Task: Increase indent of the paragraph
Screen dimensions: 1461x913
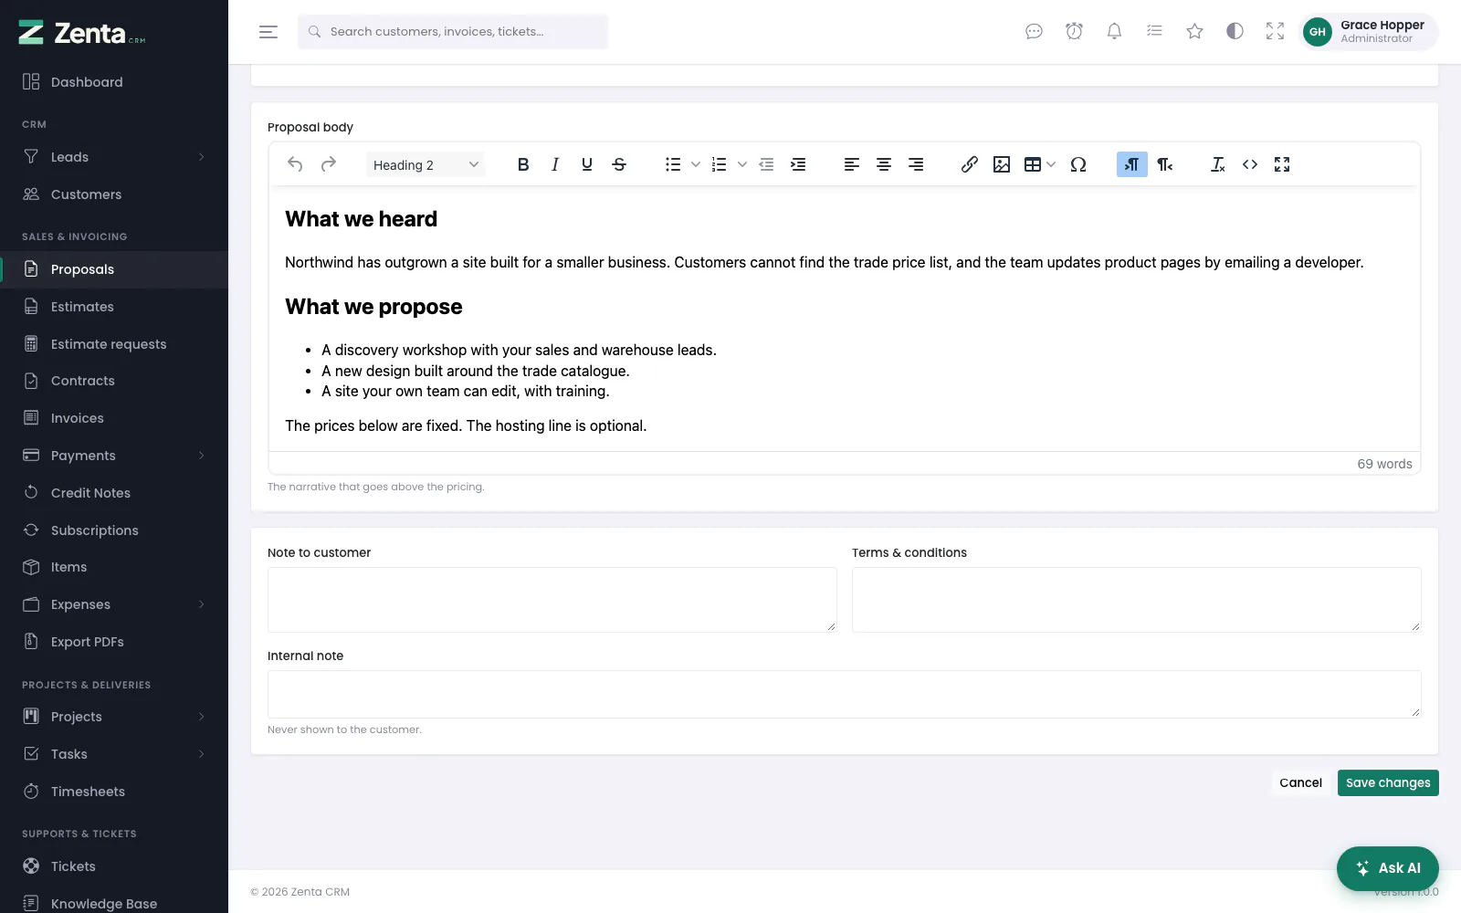Action: (798, 164)
